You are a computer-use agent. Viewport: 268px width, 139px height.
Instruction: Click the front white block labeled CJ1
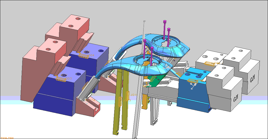[225, 92]
